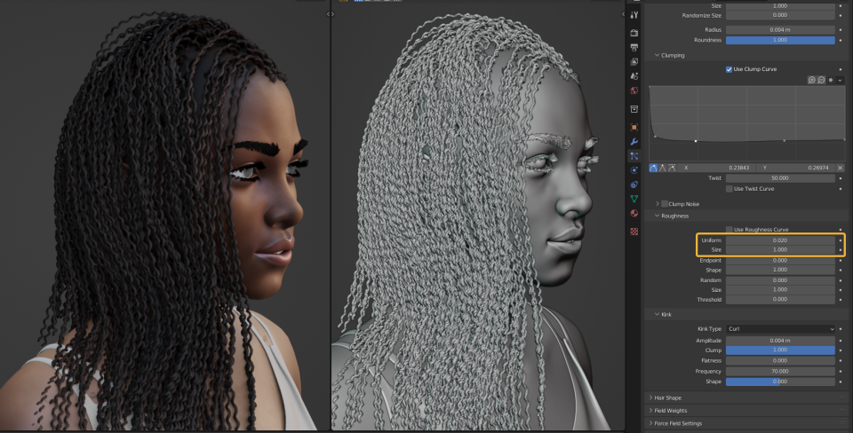Set curve handle type to Vector
This screenshot has height=433, width=853.
(x=662, y=168)
